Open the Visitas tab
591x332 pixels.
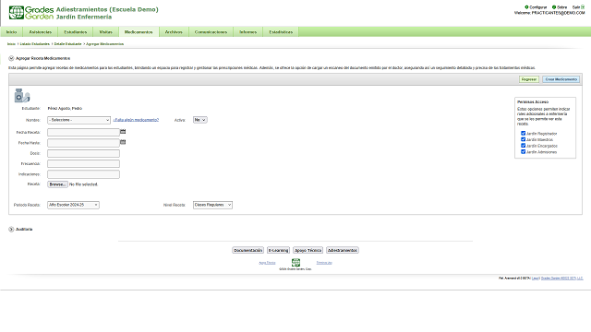[106, 32]
